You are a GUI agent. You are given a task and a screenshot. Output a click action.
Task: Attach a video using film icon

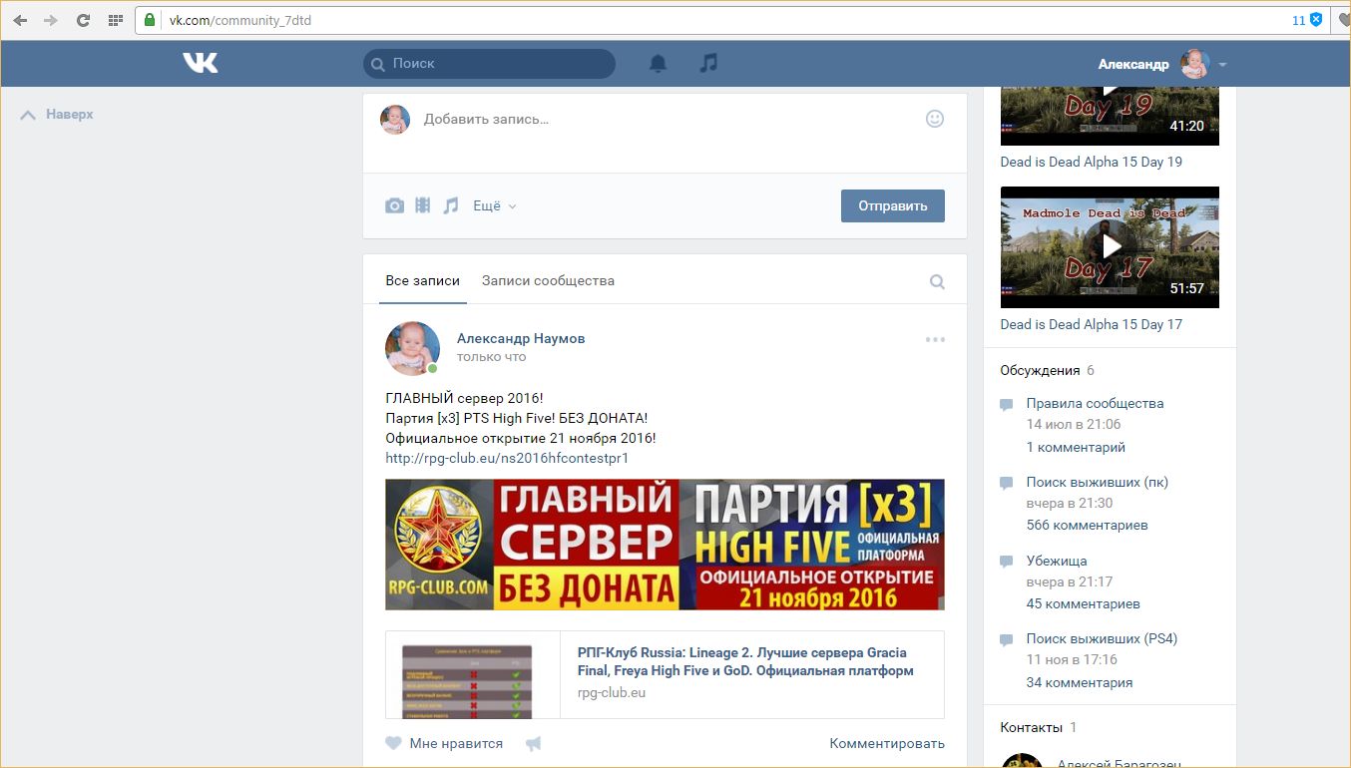(x=423, y=205)
